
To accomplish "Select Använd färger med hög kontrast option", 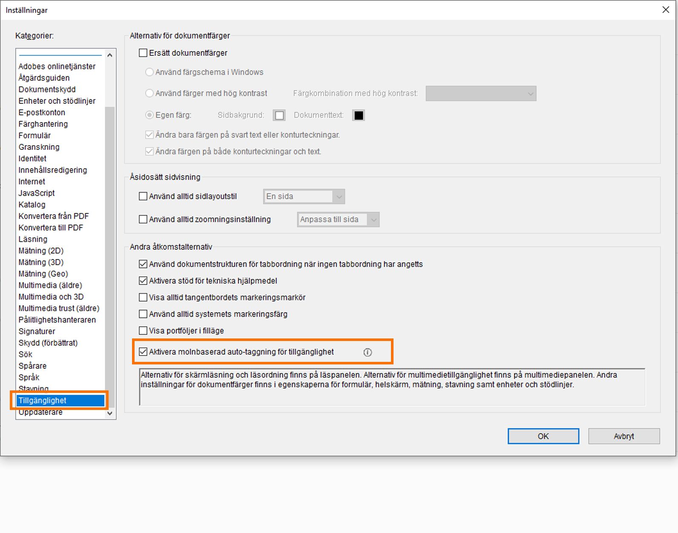I will click(x=149, y=93).
